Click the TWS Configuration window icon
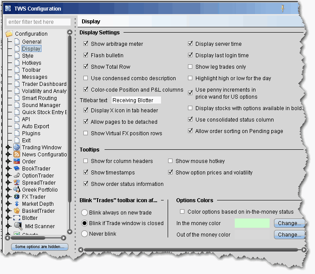The width and height of the screenshot is (315, 274). pos(8,8)
